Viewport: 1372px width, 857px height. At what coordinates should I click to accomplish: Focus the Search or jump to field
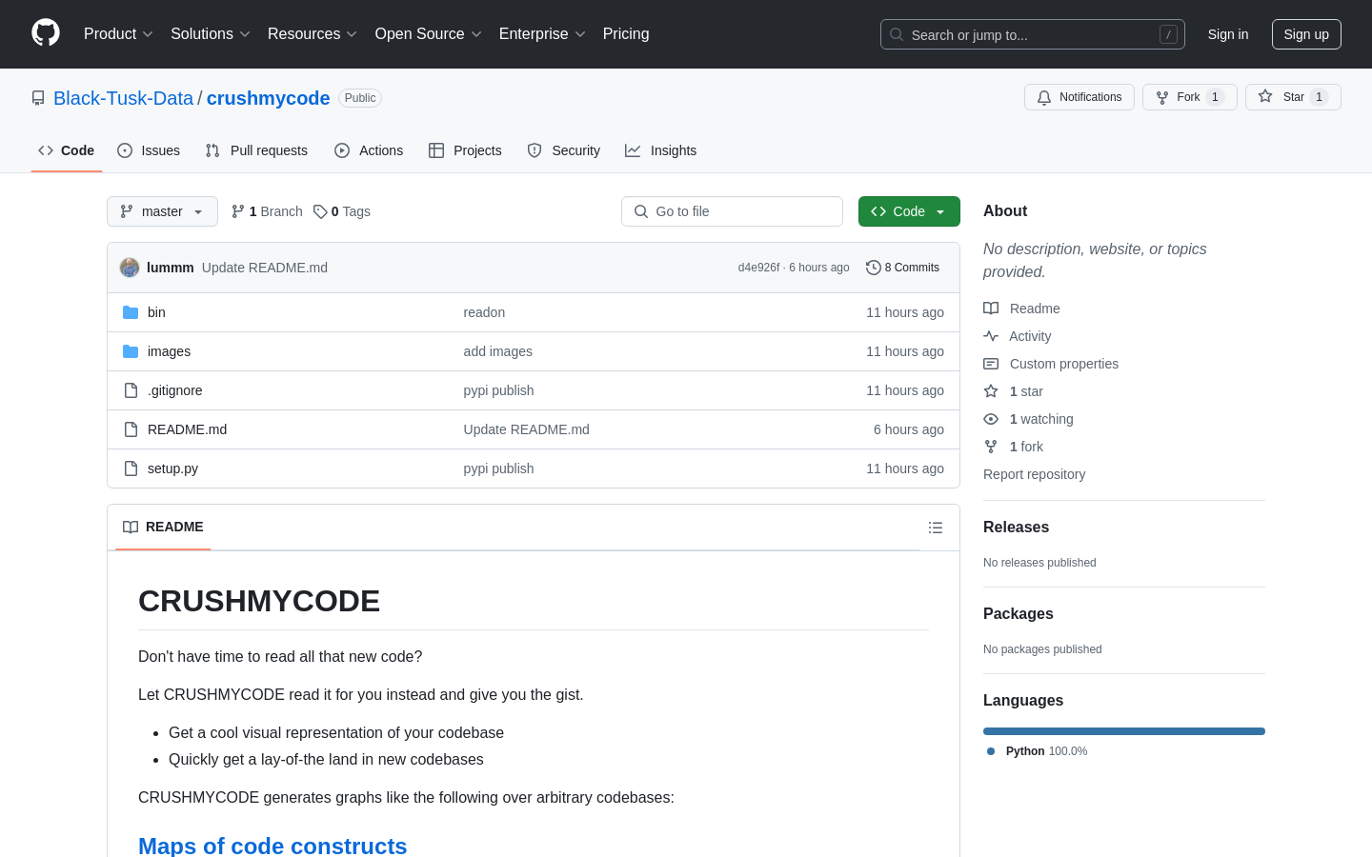tap(1033, 34)
